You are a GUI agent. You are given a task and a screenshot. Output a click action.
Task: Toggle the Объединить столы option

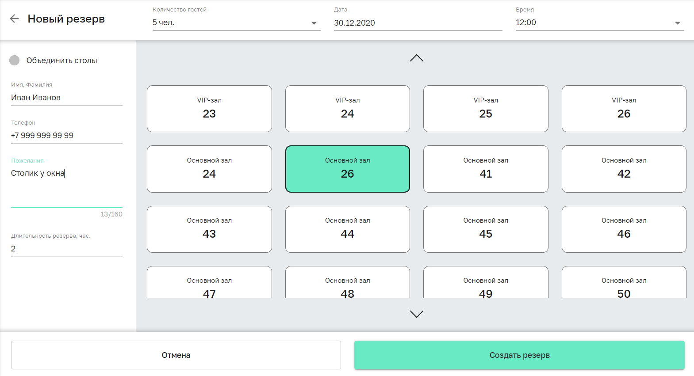[15, 61]
